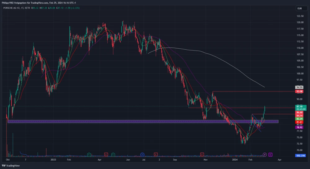Select the purple support zone rectangle
The height and width of the screenshot is (169, 310).
(x=143, y=122)
